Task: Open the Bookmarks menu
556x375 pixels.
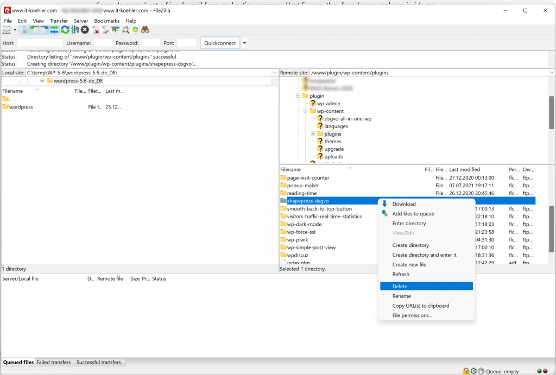Action: pos(107,21)
